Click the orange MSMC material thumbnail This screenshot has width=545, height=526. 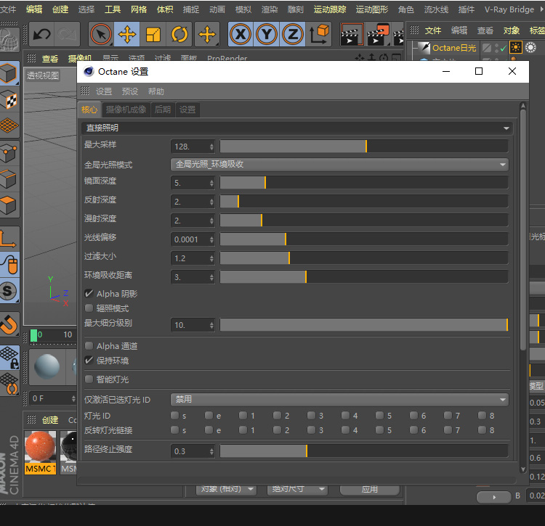[40, 447]
